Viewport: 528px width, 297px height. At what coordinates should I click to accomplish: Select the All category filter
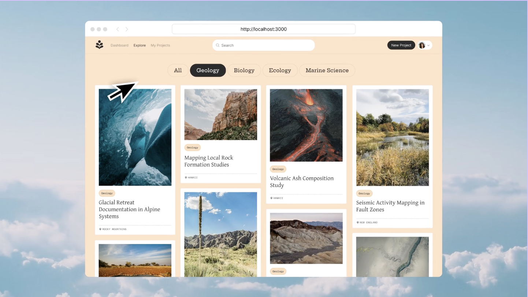point(178,70)
